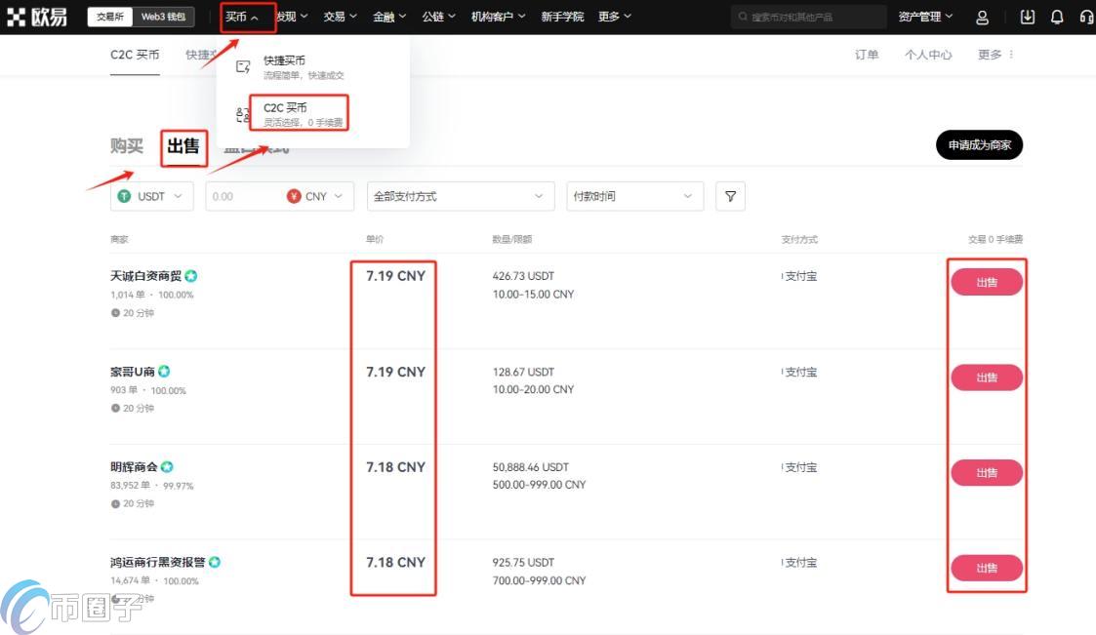Image resolution: width=1096 pixels, height=635 pixels.
Task: Click the 128.67 USDT quantity
Action: 523,372
